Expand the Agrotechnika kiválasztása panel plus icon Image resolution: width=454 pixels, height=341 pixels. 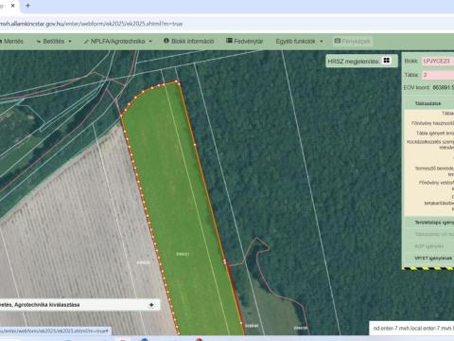(151, 305)
